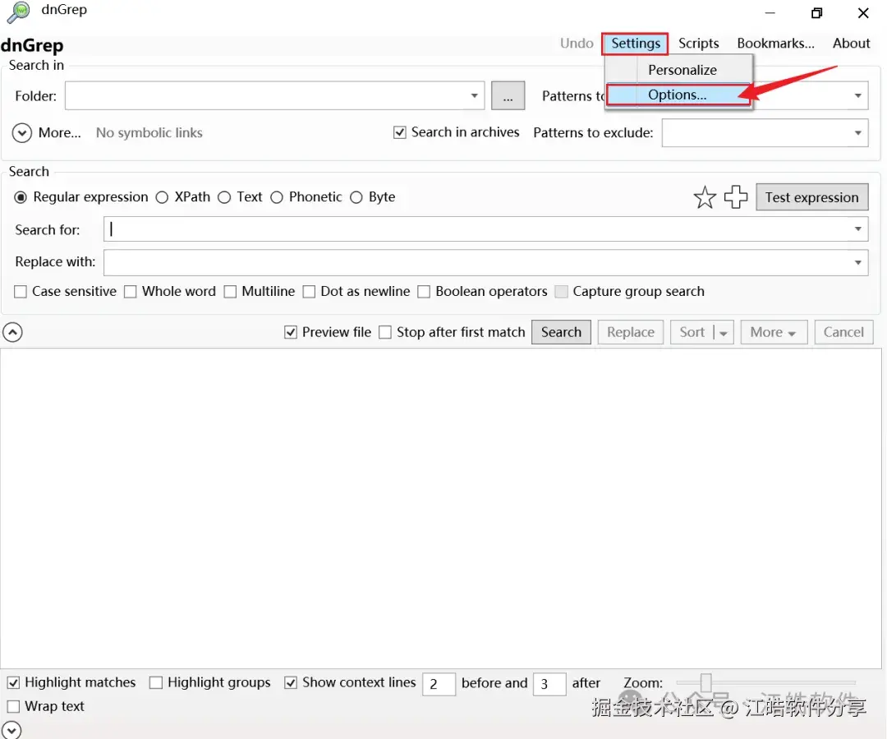Expand the bottom panel chevron circle
The width and height of the screenshot is (887, 739).
click(11, 731)
